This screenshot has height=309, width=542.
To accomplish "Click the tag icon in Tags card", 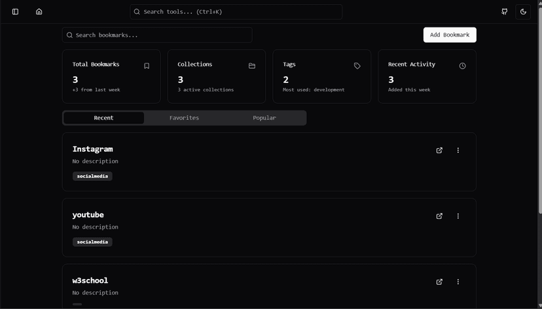I will pos(357,66).
